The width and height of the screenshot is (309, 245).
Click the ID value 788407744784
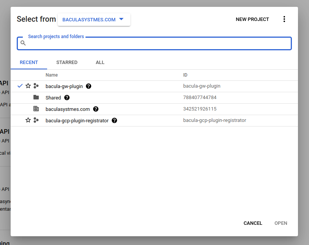(x=200, y=98)
